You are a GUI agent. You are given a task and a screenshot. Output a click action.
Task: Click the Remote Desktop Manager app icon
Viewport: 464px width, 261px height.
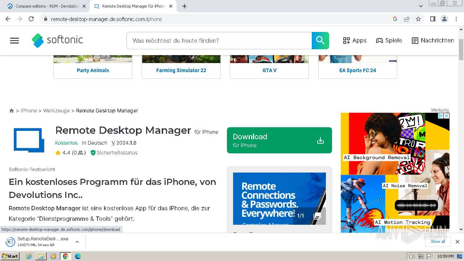(29, 140)
